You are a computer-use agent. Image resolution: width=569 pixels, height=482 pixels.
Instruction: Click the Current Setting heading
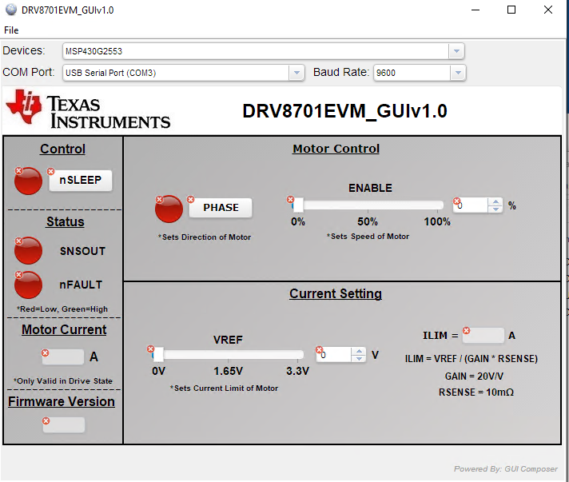[x=336, y=293]
